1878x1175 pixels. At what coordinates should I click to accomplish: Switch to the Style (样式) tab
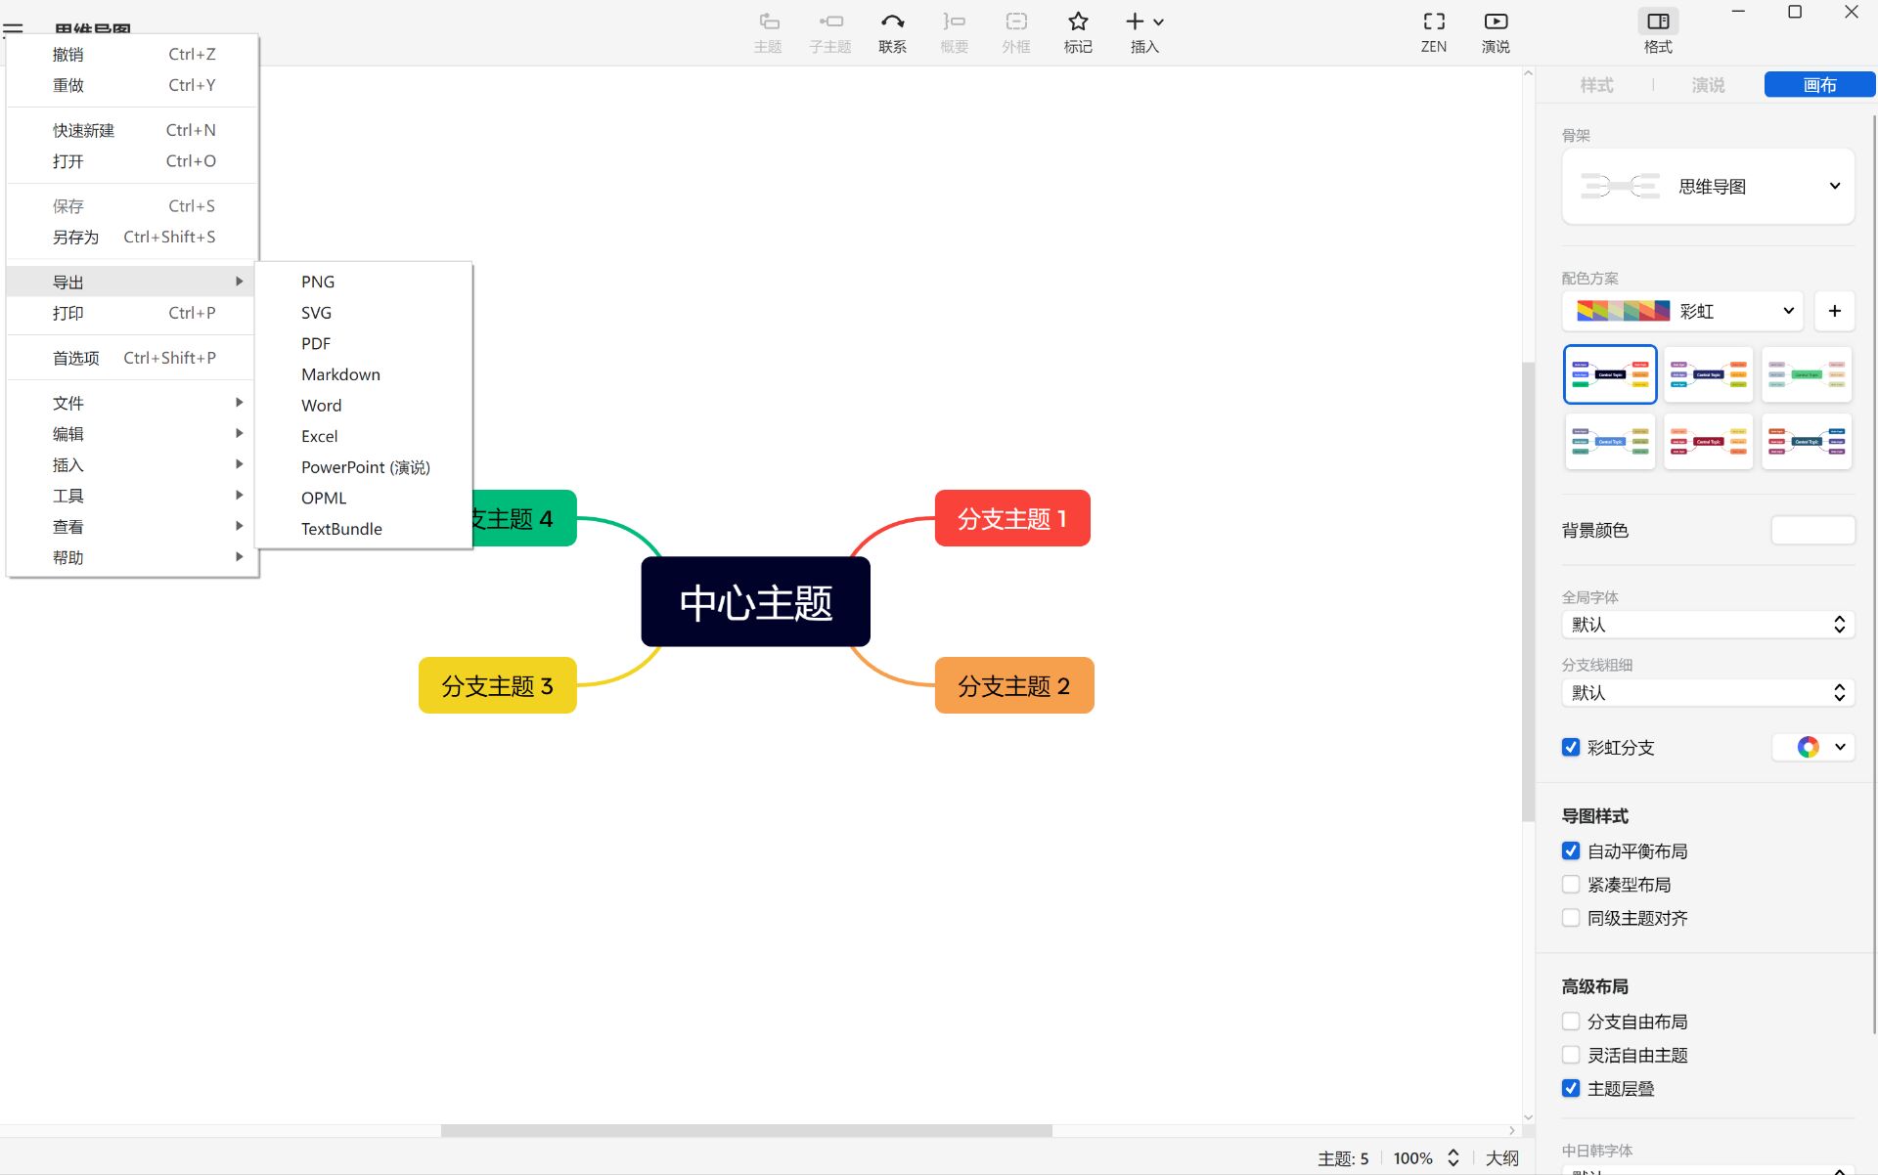[1596, 85]
